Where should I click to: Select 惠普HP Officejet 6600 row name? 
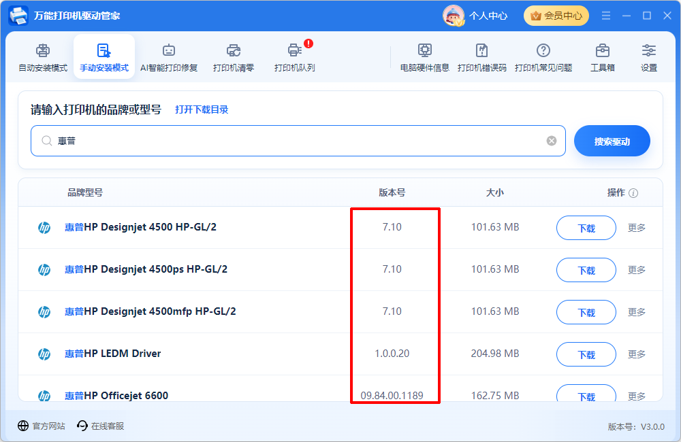click(x=116, y=396)
